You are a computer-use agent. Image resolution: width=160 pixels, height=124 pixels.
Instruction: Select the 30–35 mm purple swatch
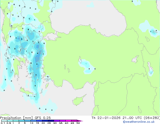coord(57,121)
